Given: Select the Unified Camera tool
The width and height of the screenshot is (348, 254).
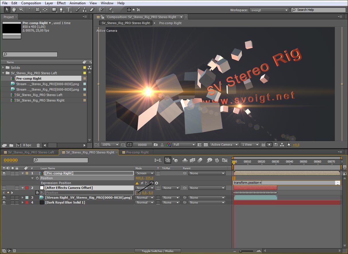Looking at the screenshot, I should (38, 10).
